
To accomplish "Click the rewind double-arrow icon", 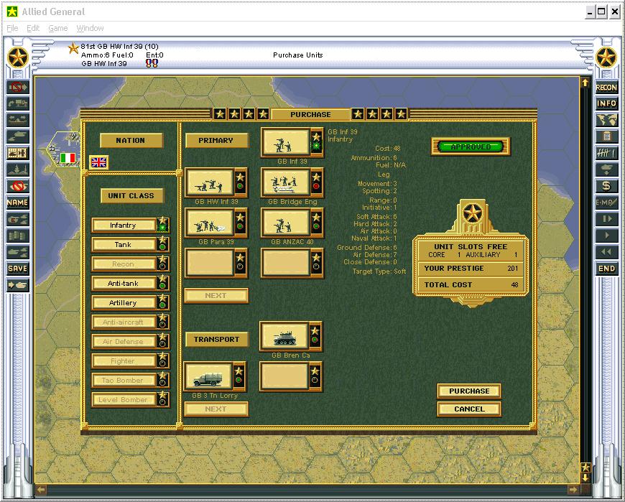I will [x=606, y=252].
